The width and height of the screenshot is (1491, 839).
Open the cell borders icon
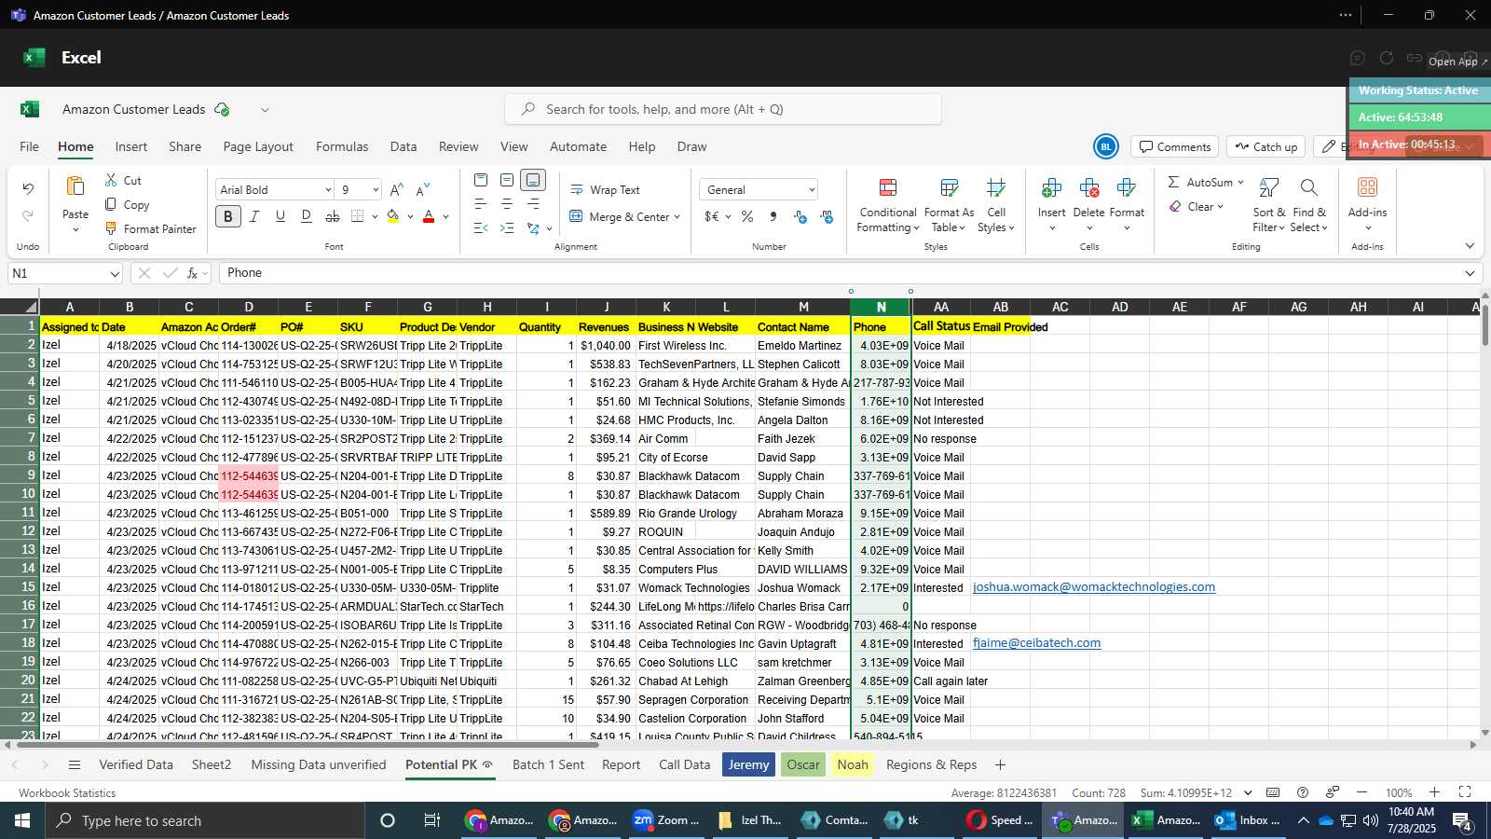point(358,216)
